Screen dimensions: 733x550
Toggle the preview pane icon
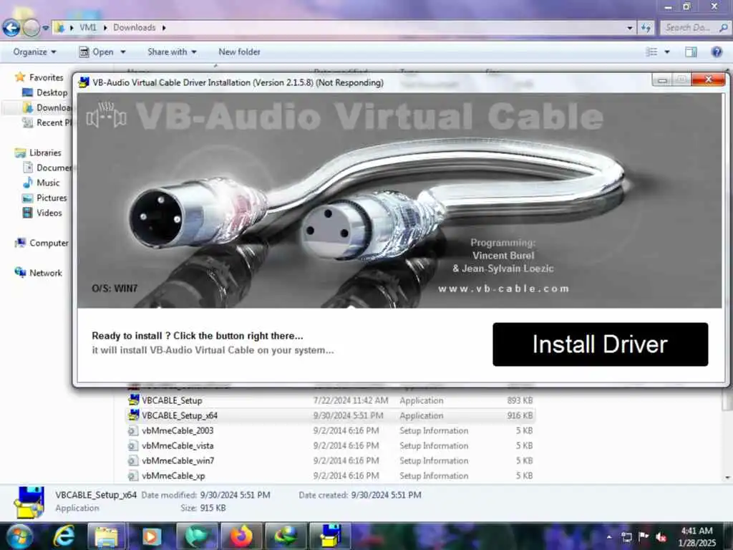pos(691,52)
